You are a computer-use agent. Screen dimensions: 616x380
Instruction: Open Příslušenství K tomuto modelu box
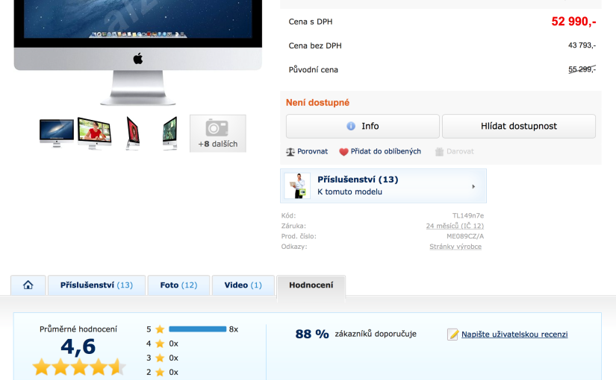tap(384, 186)
